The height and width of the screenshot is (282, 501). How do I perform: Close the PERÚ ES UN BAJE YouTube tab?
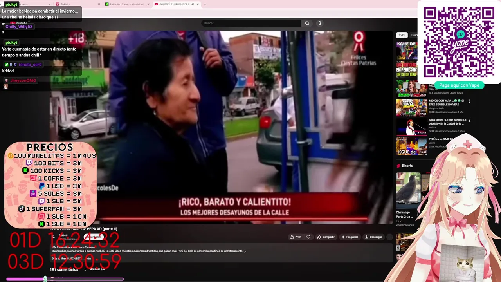point(198,4)
